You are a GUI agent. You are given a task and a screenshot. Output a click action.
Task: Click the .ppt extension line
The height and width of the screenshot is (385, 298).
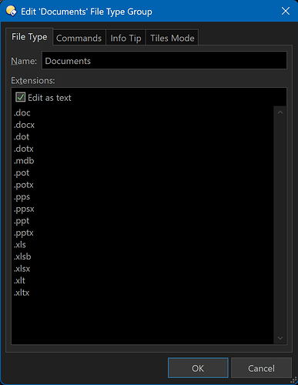click(x=22, y=221)
